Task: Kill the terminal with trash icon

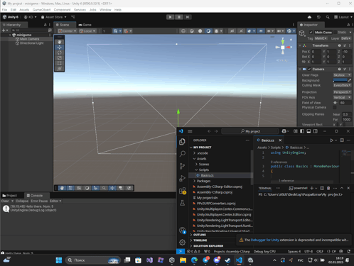Action: pos(328,188)
